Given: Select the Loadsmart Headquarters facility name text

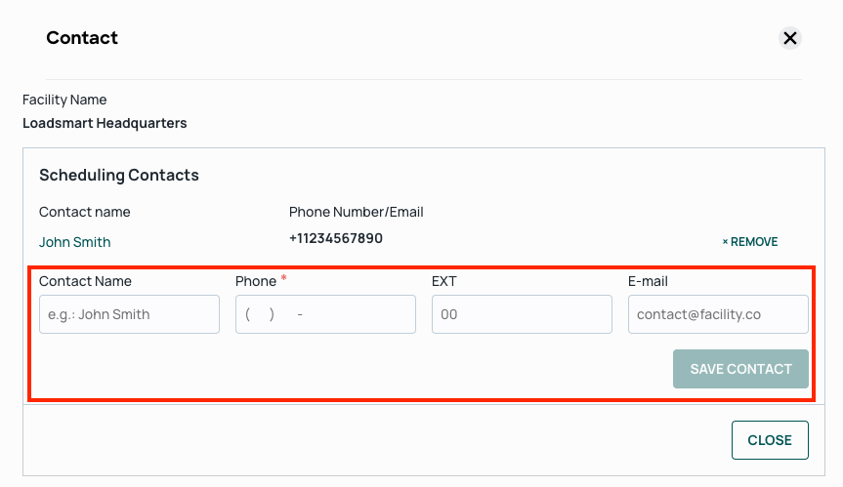Looking at the screenshot, I should pos(105,123).
